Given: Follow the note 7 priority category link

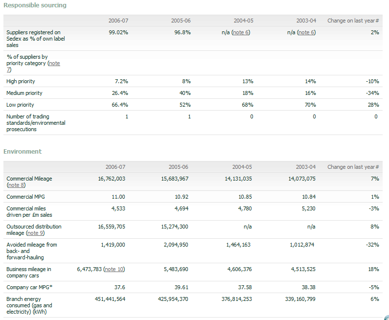Looking at the screenshot, I should click(32, 66).
